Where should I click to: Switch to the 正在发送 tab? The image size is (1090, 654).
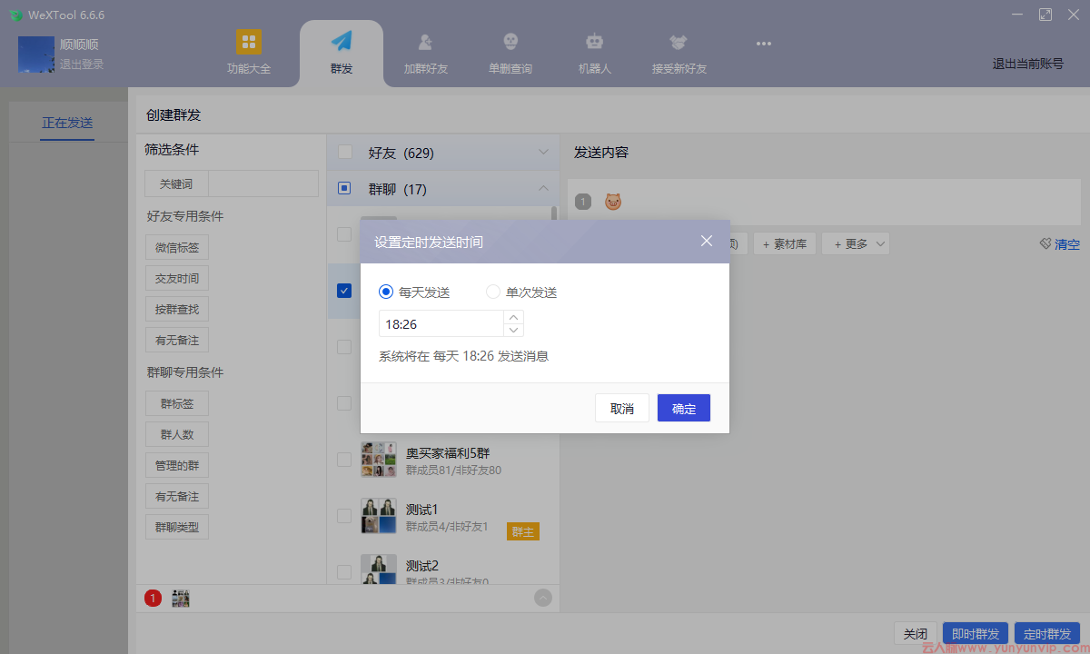pyautogui.click(x=66, y=122)
